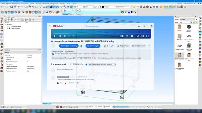
Task: Expand the Тумба tree node
Action: [x=8, y=28]
